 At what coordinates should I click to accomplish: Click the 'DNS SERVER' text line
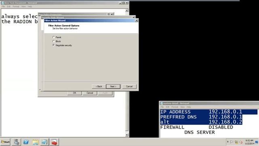click(200, 133)
